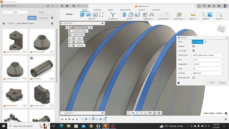
Task: Open the Direction dropdown showing Right hand
Action: 208,73
